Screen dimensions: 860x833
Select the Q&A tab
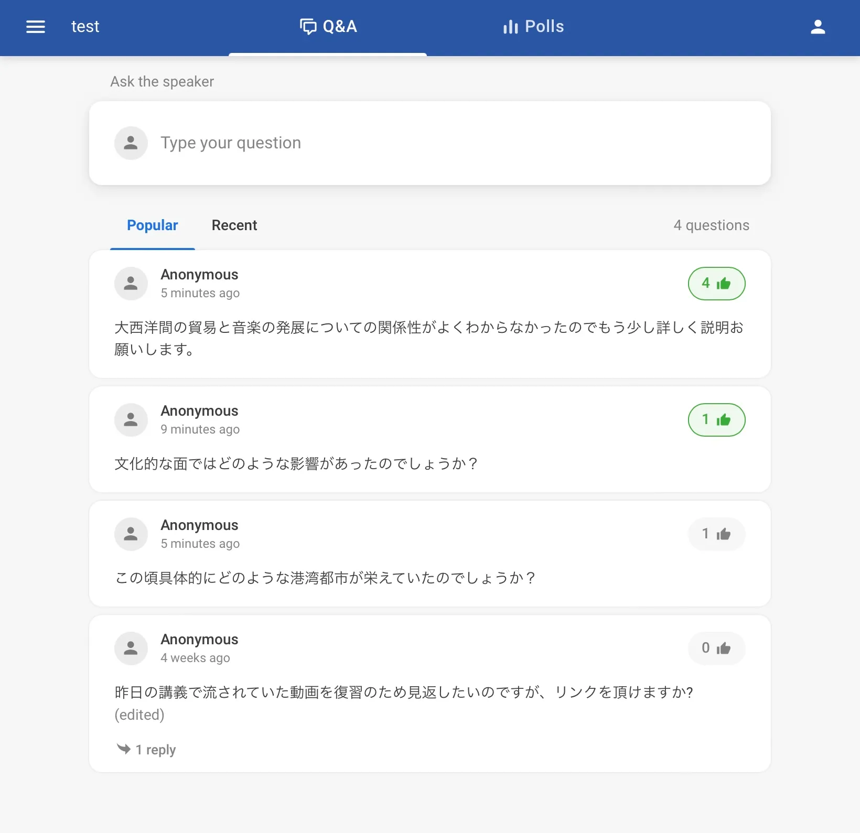(328, 27)
